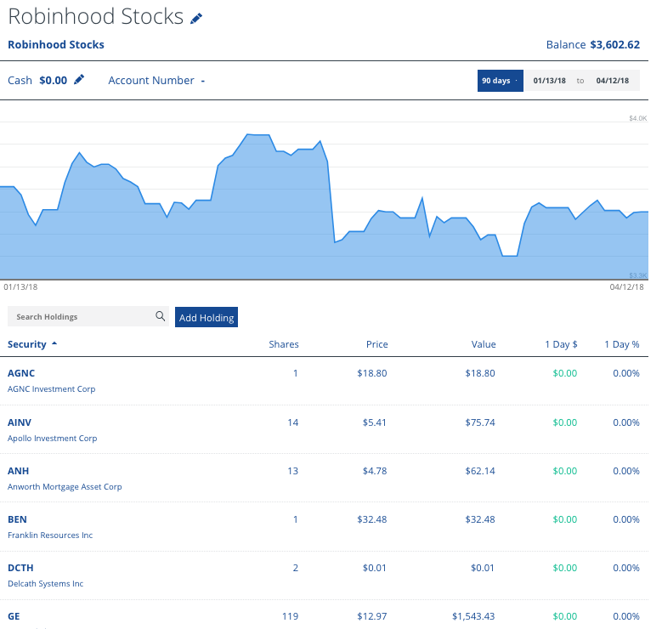The width and height of the screenshot is (662, 629).
Task: Add a new holding
Action: pyautogui.click(x=207, y=317)
